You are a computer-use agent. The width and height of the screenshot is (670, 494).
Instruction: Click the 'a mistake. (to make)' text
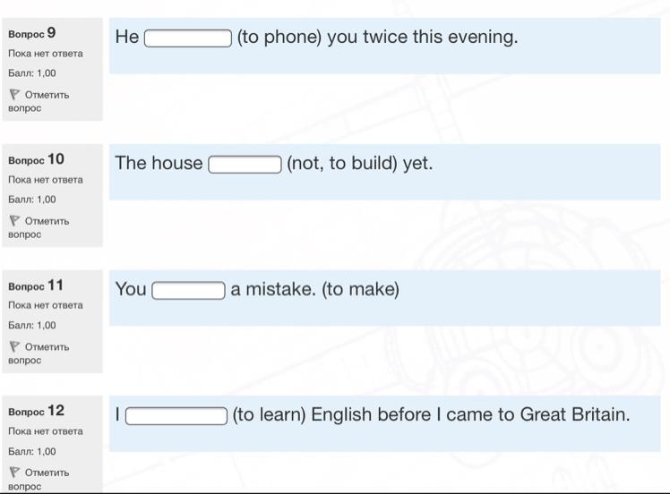tap(315, 289)
